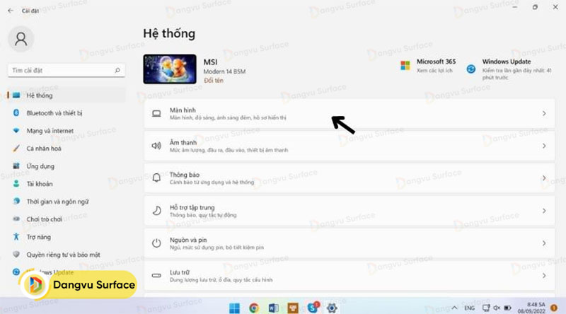This screenshot has width=566, height=314.
Task: Click the Cá nhân hoá paintbrush icon
Action: pos(16,149)
